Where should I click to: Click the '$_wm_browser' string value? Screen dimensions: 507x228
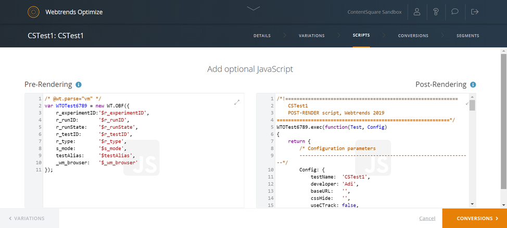118,163
